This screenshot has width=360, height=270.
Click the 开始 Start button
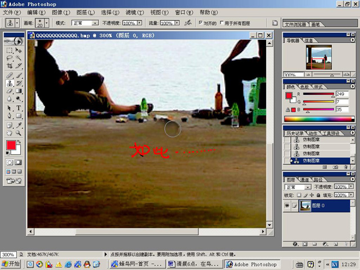coord(11,264)
